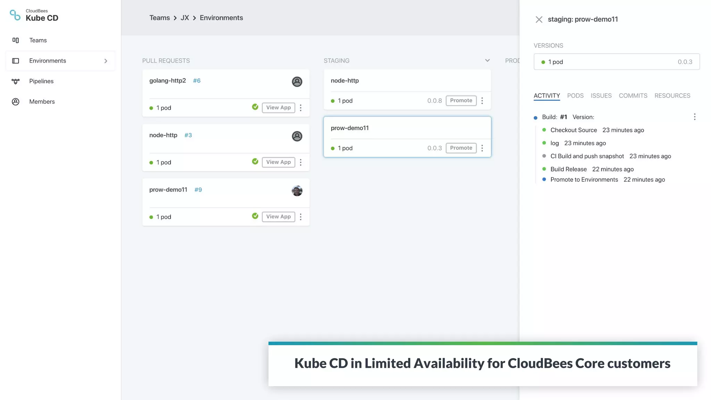Switch to the Commits tab

point(633,95)
